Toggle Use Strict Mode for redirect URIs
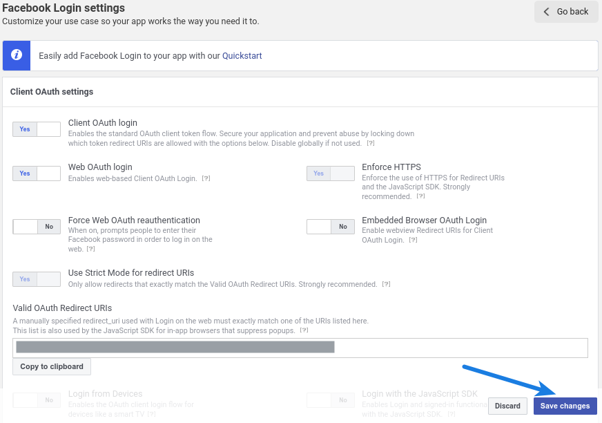Screen dimensions: 602x423 (37, 279)
